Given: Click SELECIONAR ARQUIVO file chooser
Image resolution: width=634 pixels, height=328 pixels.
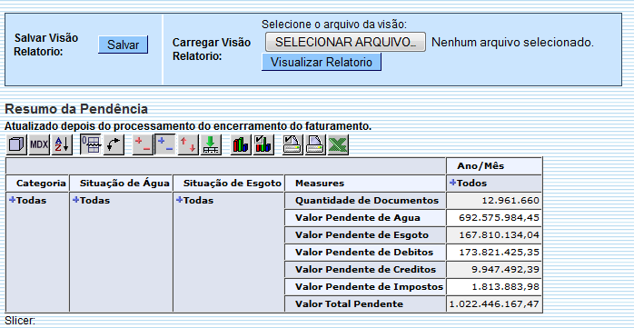Looking at the screenshot, I should click(x=345, y=42).
